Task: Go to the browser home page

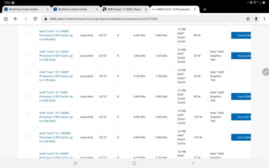Action: pos(6,19)
